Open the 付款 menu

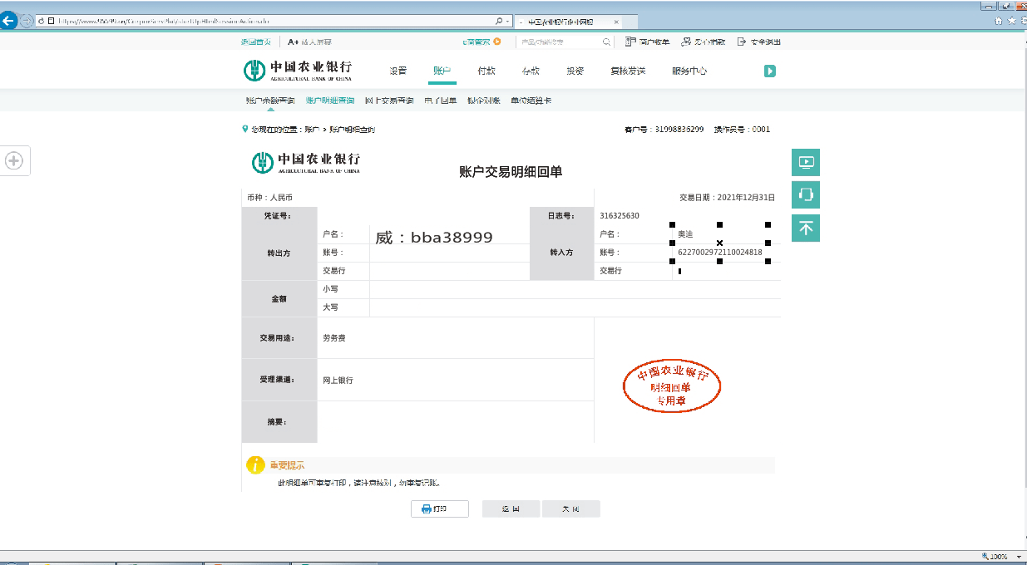486,71
